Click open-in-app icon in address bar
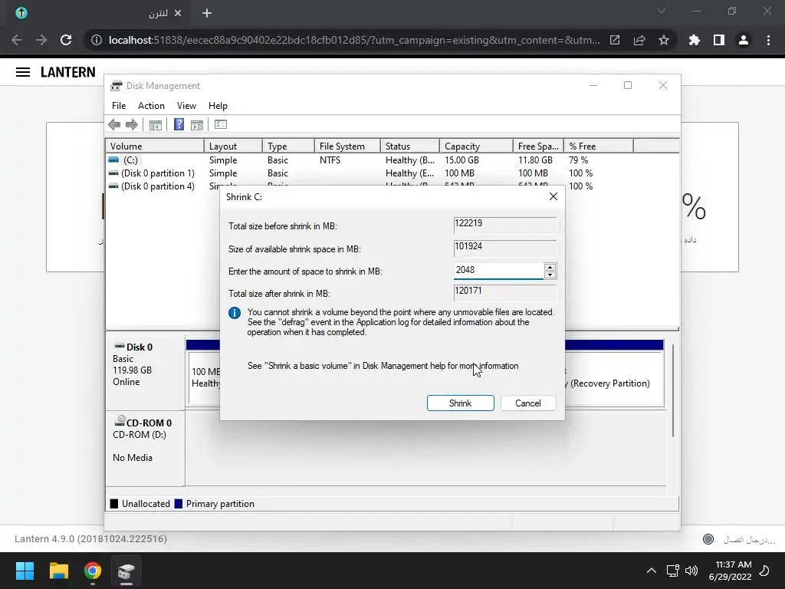Image resolution: width=785 pixels, height=589 pixels. coord(615,40)
